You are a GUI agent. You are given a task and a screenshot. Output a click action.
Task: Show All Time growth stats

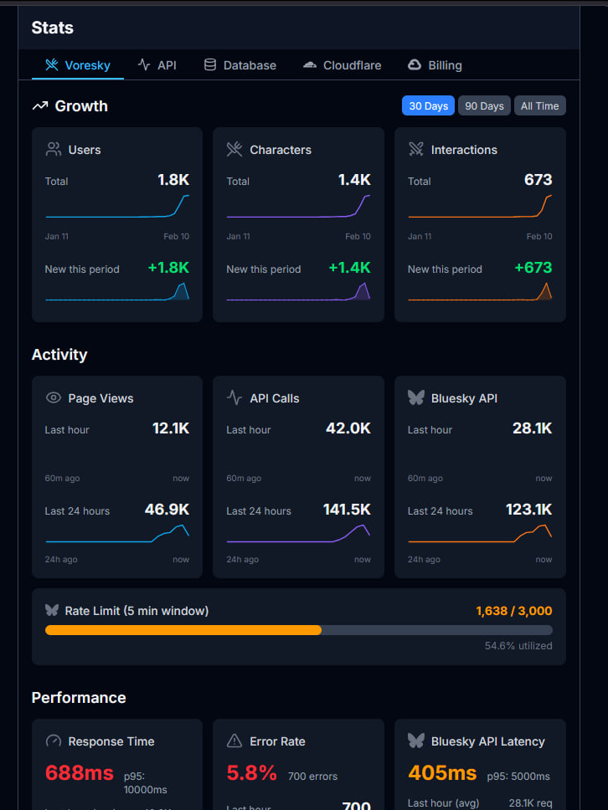[x=539, y=106]
